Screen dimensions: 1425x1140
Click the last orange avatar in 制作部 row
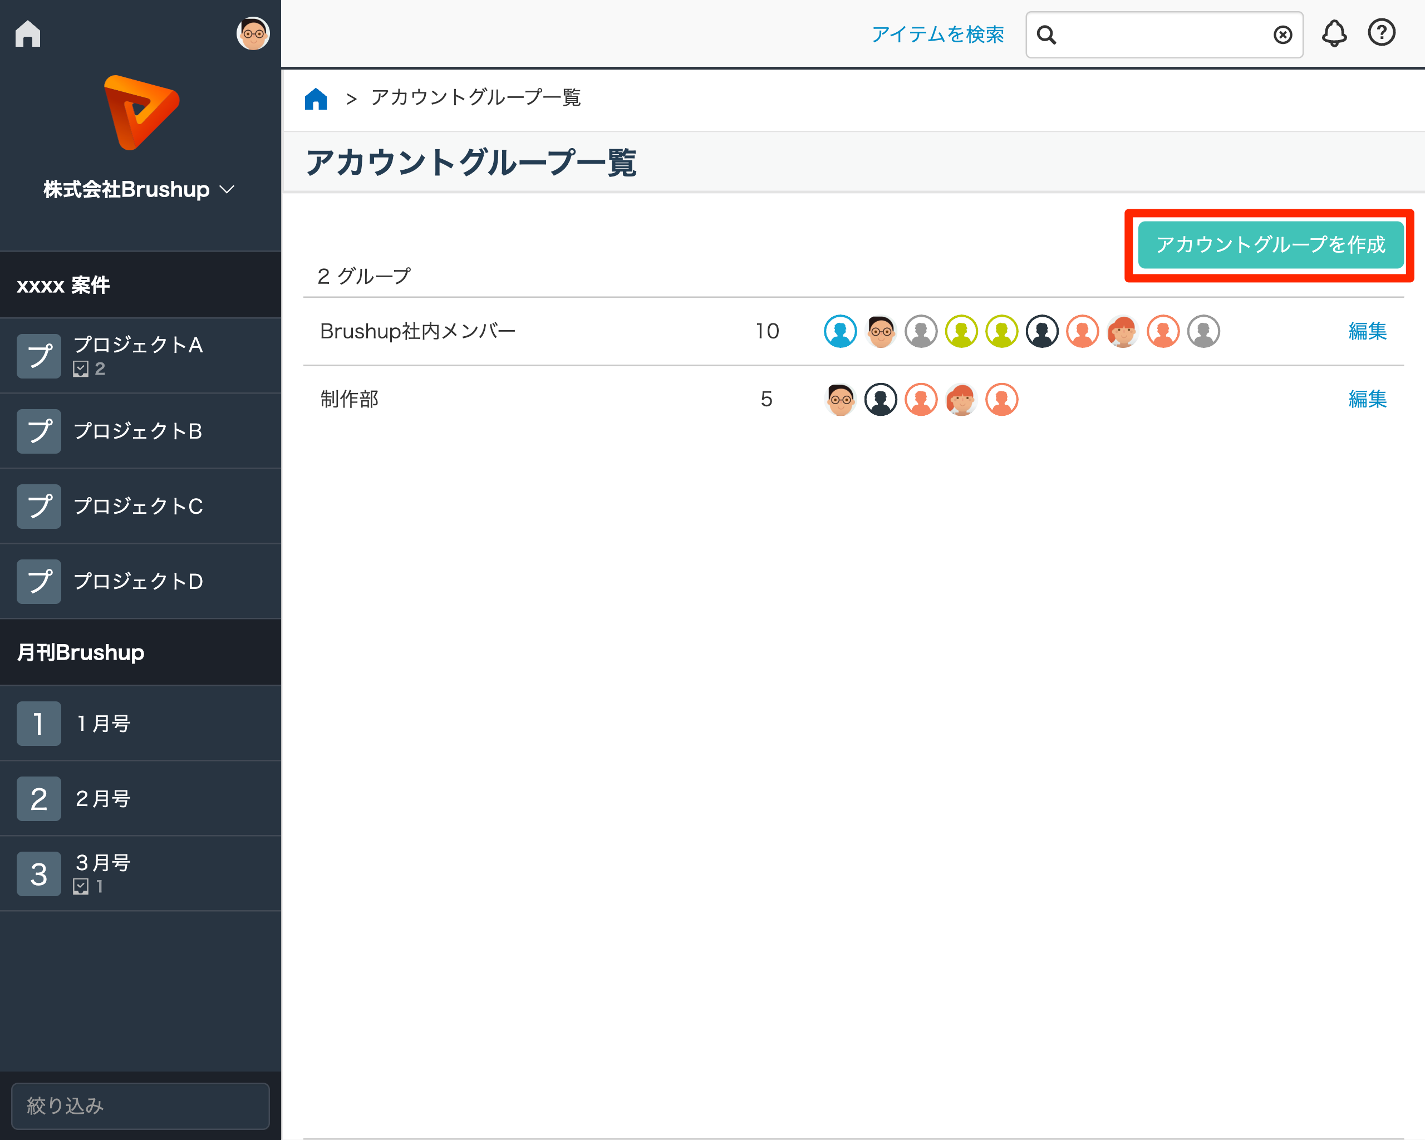click(1002, 399)
